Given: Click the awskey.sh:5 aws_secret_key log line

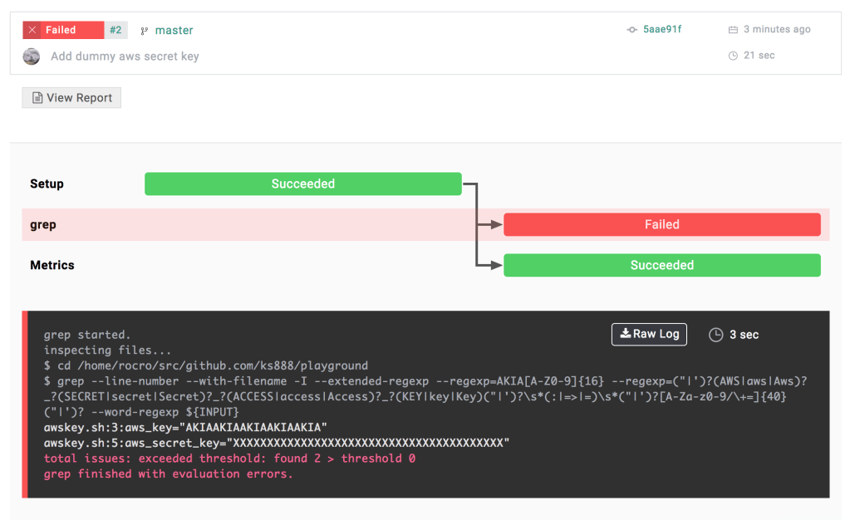Looking at the screenshot, I should point(276,443).
